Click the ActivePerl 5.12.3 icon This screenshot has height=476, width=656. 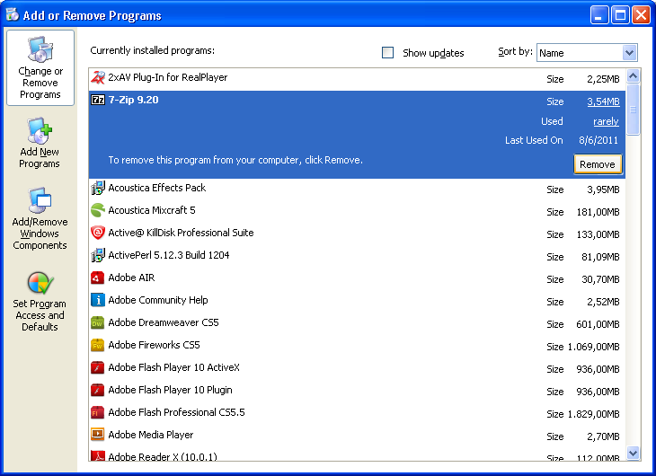click(x=98, y=255)
